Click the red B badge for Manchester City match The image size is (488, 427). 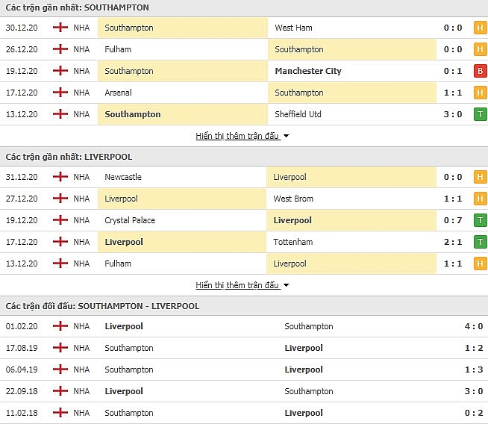(481, 71)
